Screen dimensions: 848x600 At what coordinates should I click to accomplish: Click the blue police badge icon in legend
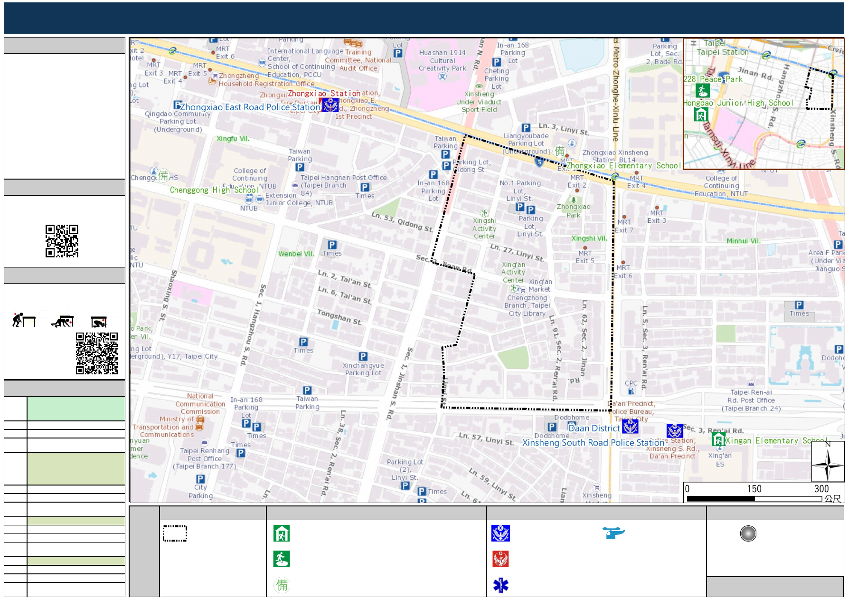click(500, 533)
